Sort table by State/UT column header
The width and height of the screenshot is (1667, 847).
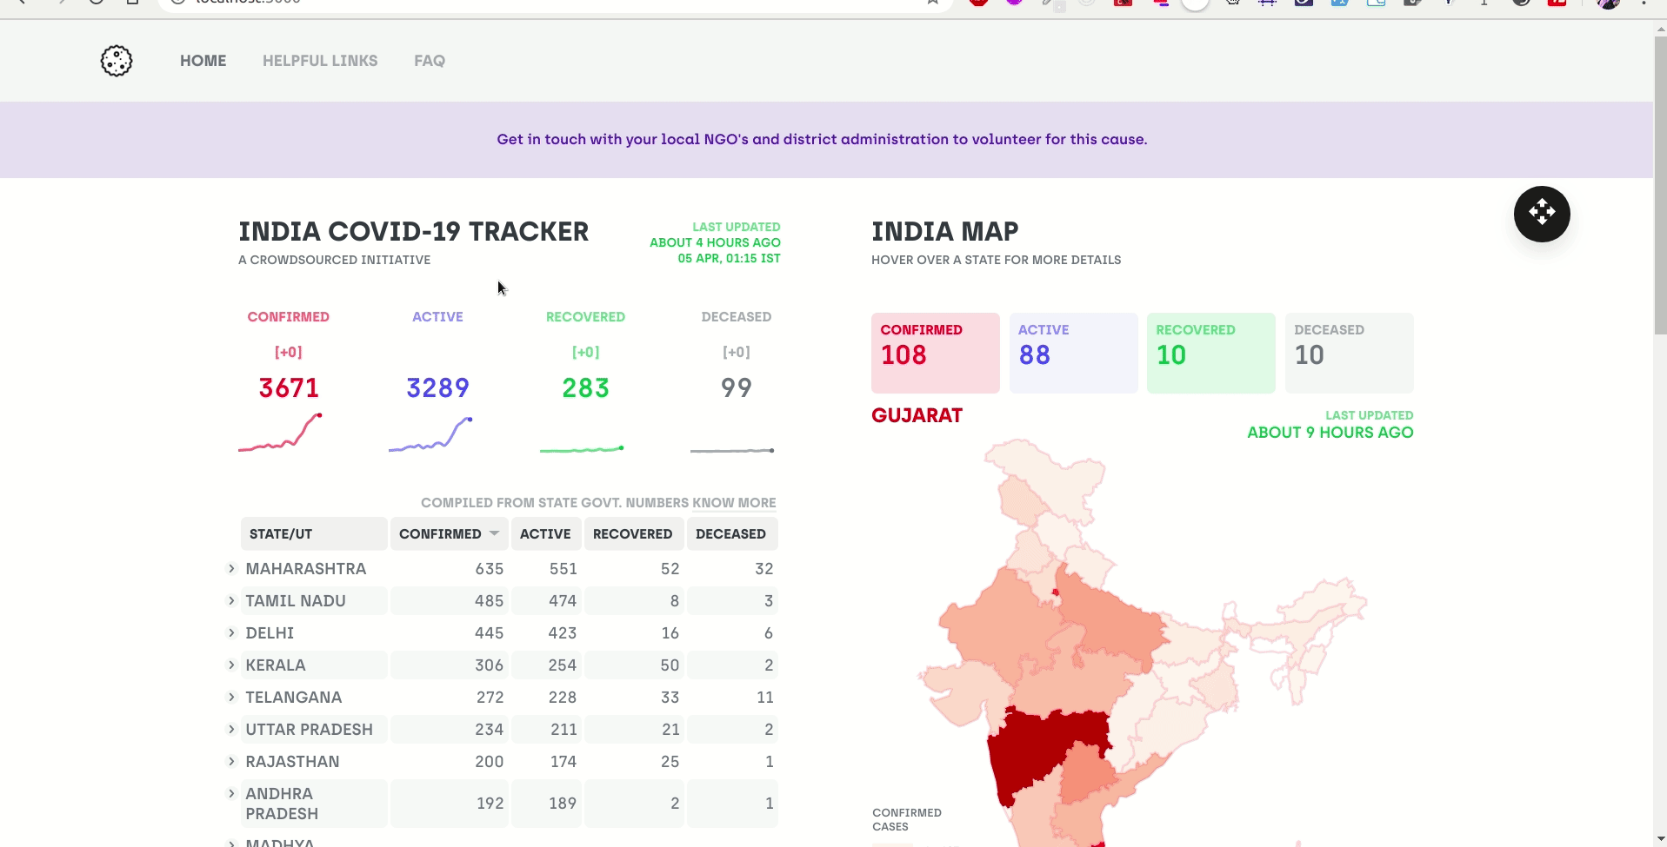tap(314, 533)
